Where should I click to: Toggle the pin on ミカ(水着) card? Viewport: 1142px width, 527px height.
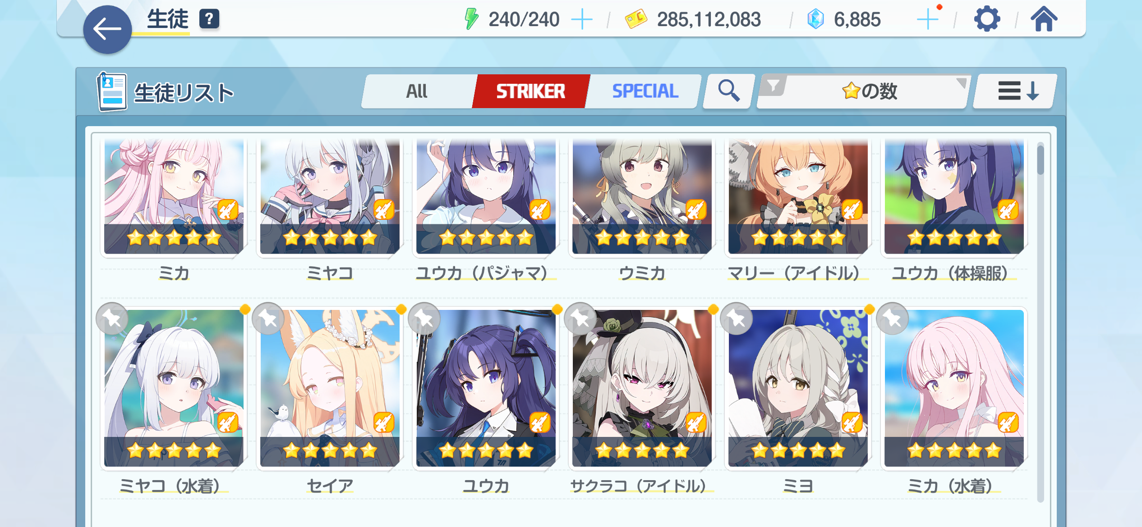(892, 318)
